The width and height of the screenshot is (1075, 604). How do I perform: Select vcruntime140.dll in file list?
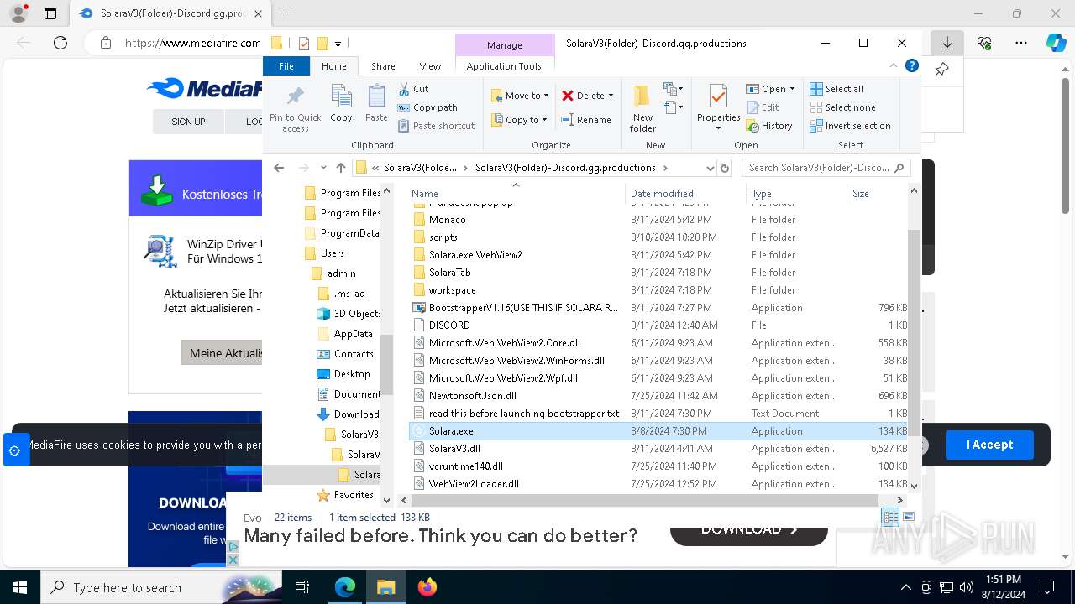point(659,466)
